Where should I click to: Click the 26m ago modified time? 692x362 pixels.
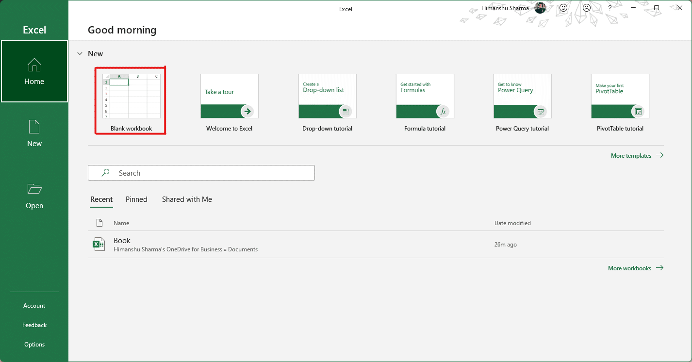(505, 245)
